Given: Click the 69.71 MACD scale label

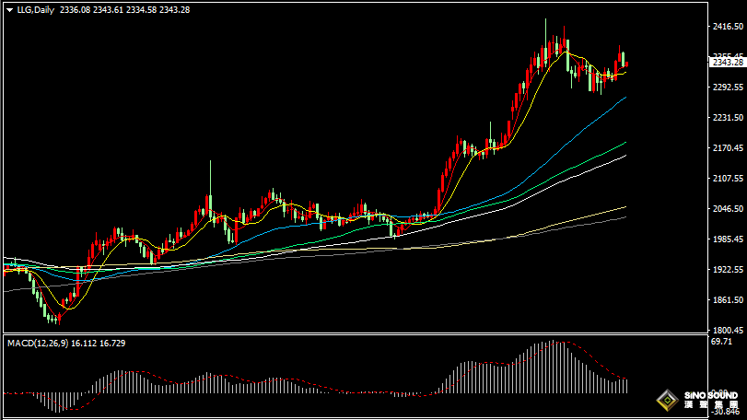Looking at the screenshot, I should (x=721, y=342).
